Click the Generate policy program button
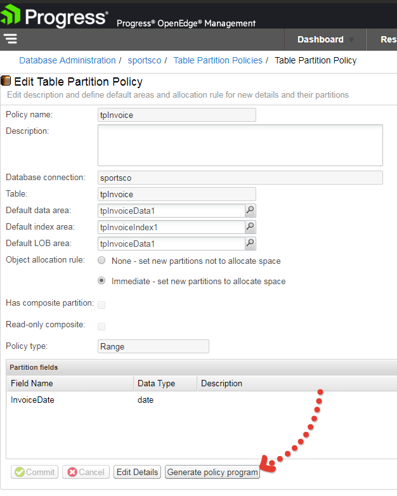The height and width of the screenshot is (496, 397). click(212, 472)
